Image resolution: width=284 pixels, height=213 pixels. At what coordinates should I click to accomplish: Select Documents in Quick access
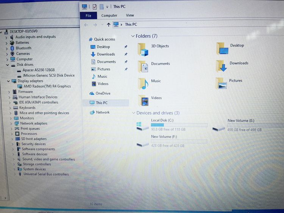click(x=106, y=62)
